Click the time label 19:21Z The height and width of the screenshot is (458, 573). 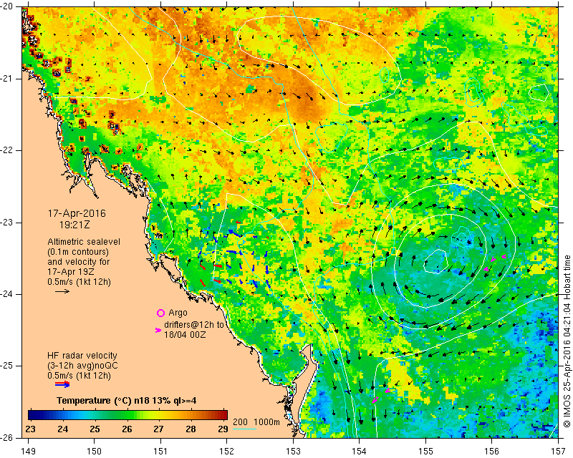74,225
